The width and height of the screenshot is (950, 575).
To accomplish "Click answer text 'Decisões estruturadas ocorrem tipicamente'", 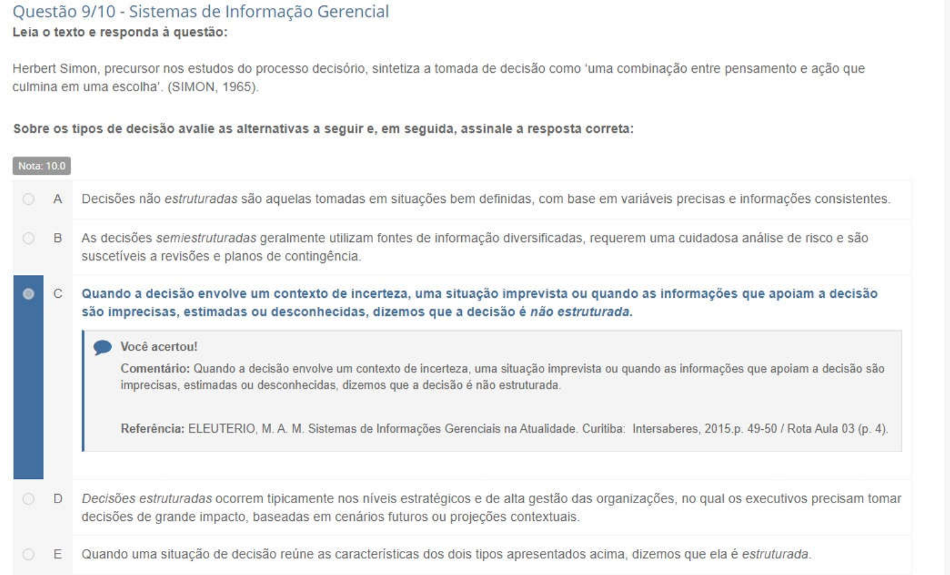I will pyautogui.click(x=491, y=507).
